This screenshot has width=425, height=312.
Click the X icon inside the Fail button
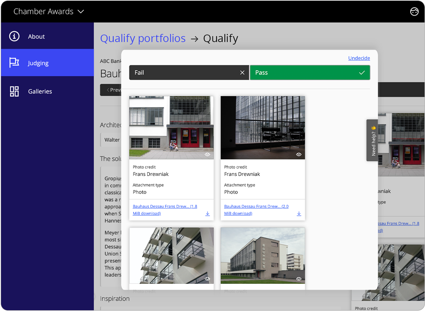(242, 72)
